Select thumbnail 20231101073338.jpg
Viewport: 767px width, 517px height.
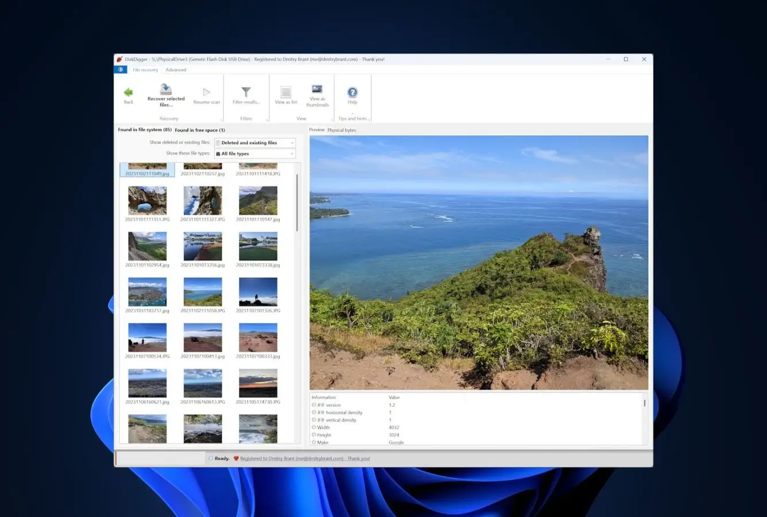tap(258, 250)
